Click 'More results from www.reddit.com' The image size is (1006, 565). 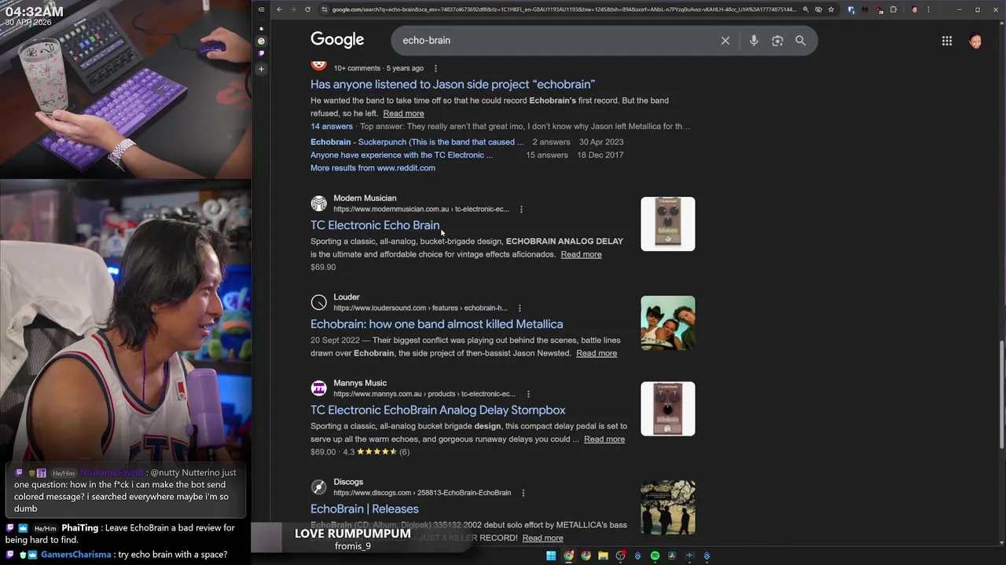(373, 168)
